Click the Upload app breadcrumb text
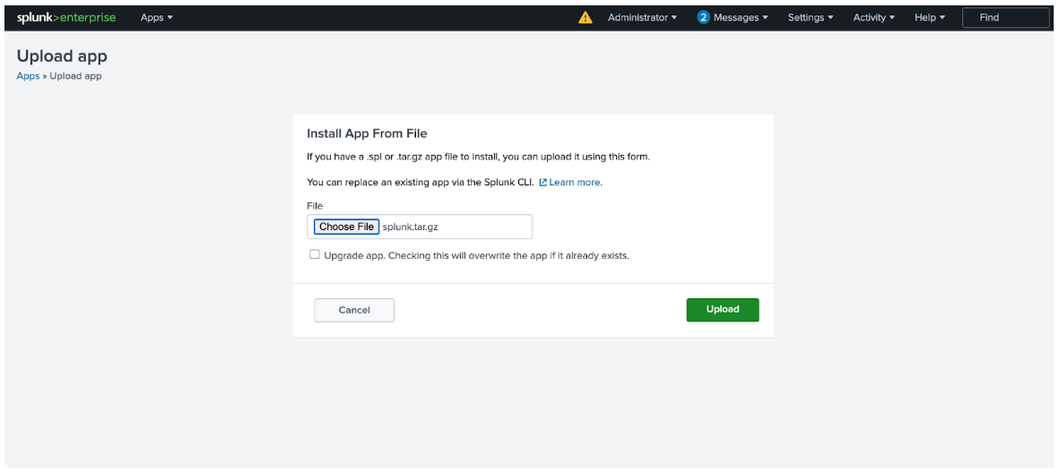Image resolution: width=1059 pixels, height=472 pixels. [x=75, y=76]
